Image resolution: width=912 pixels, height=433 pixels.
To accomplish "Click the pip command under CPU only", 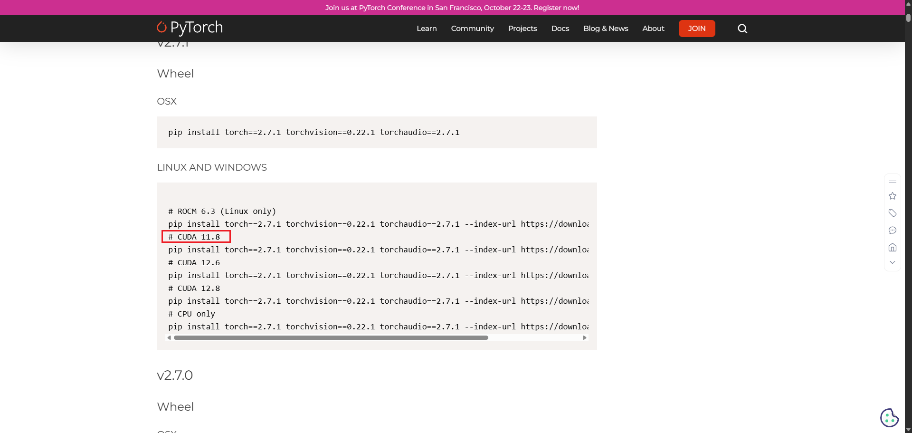I will pos(378,327).
